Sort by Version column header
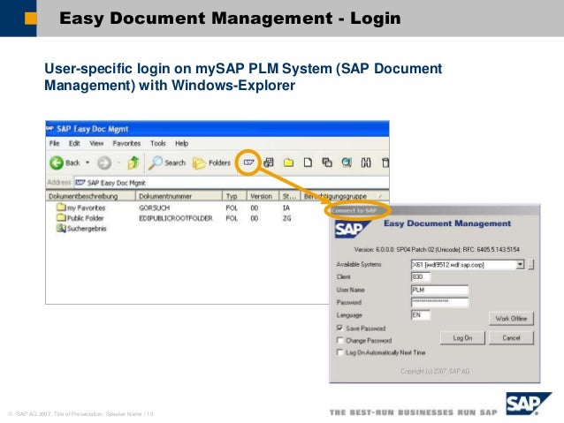The image size is (564, 423). (263, 196)
